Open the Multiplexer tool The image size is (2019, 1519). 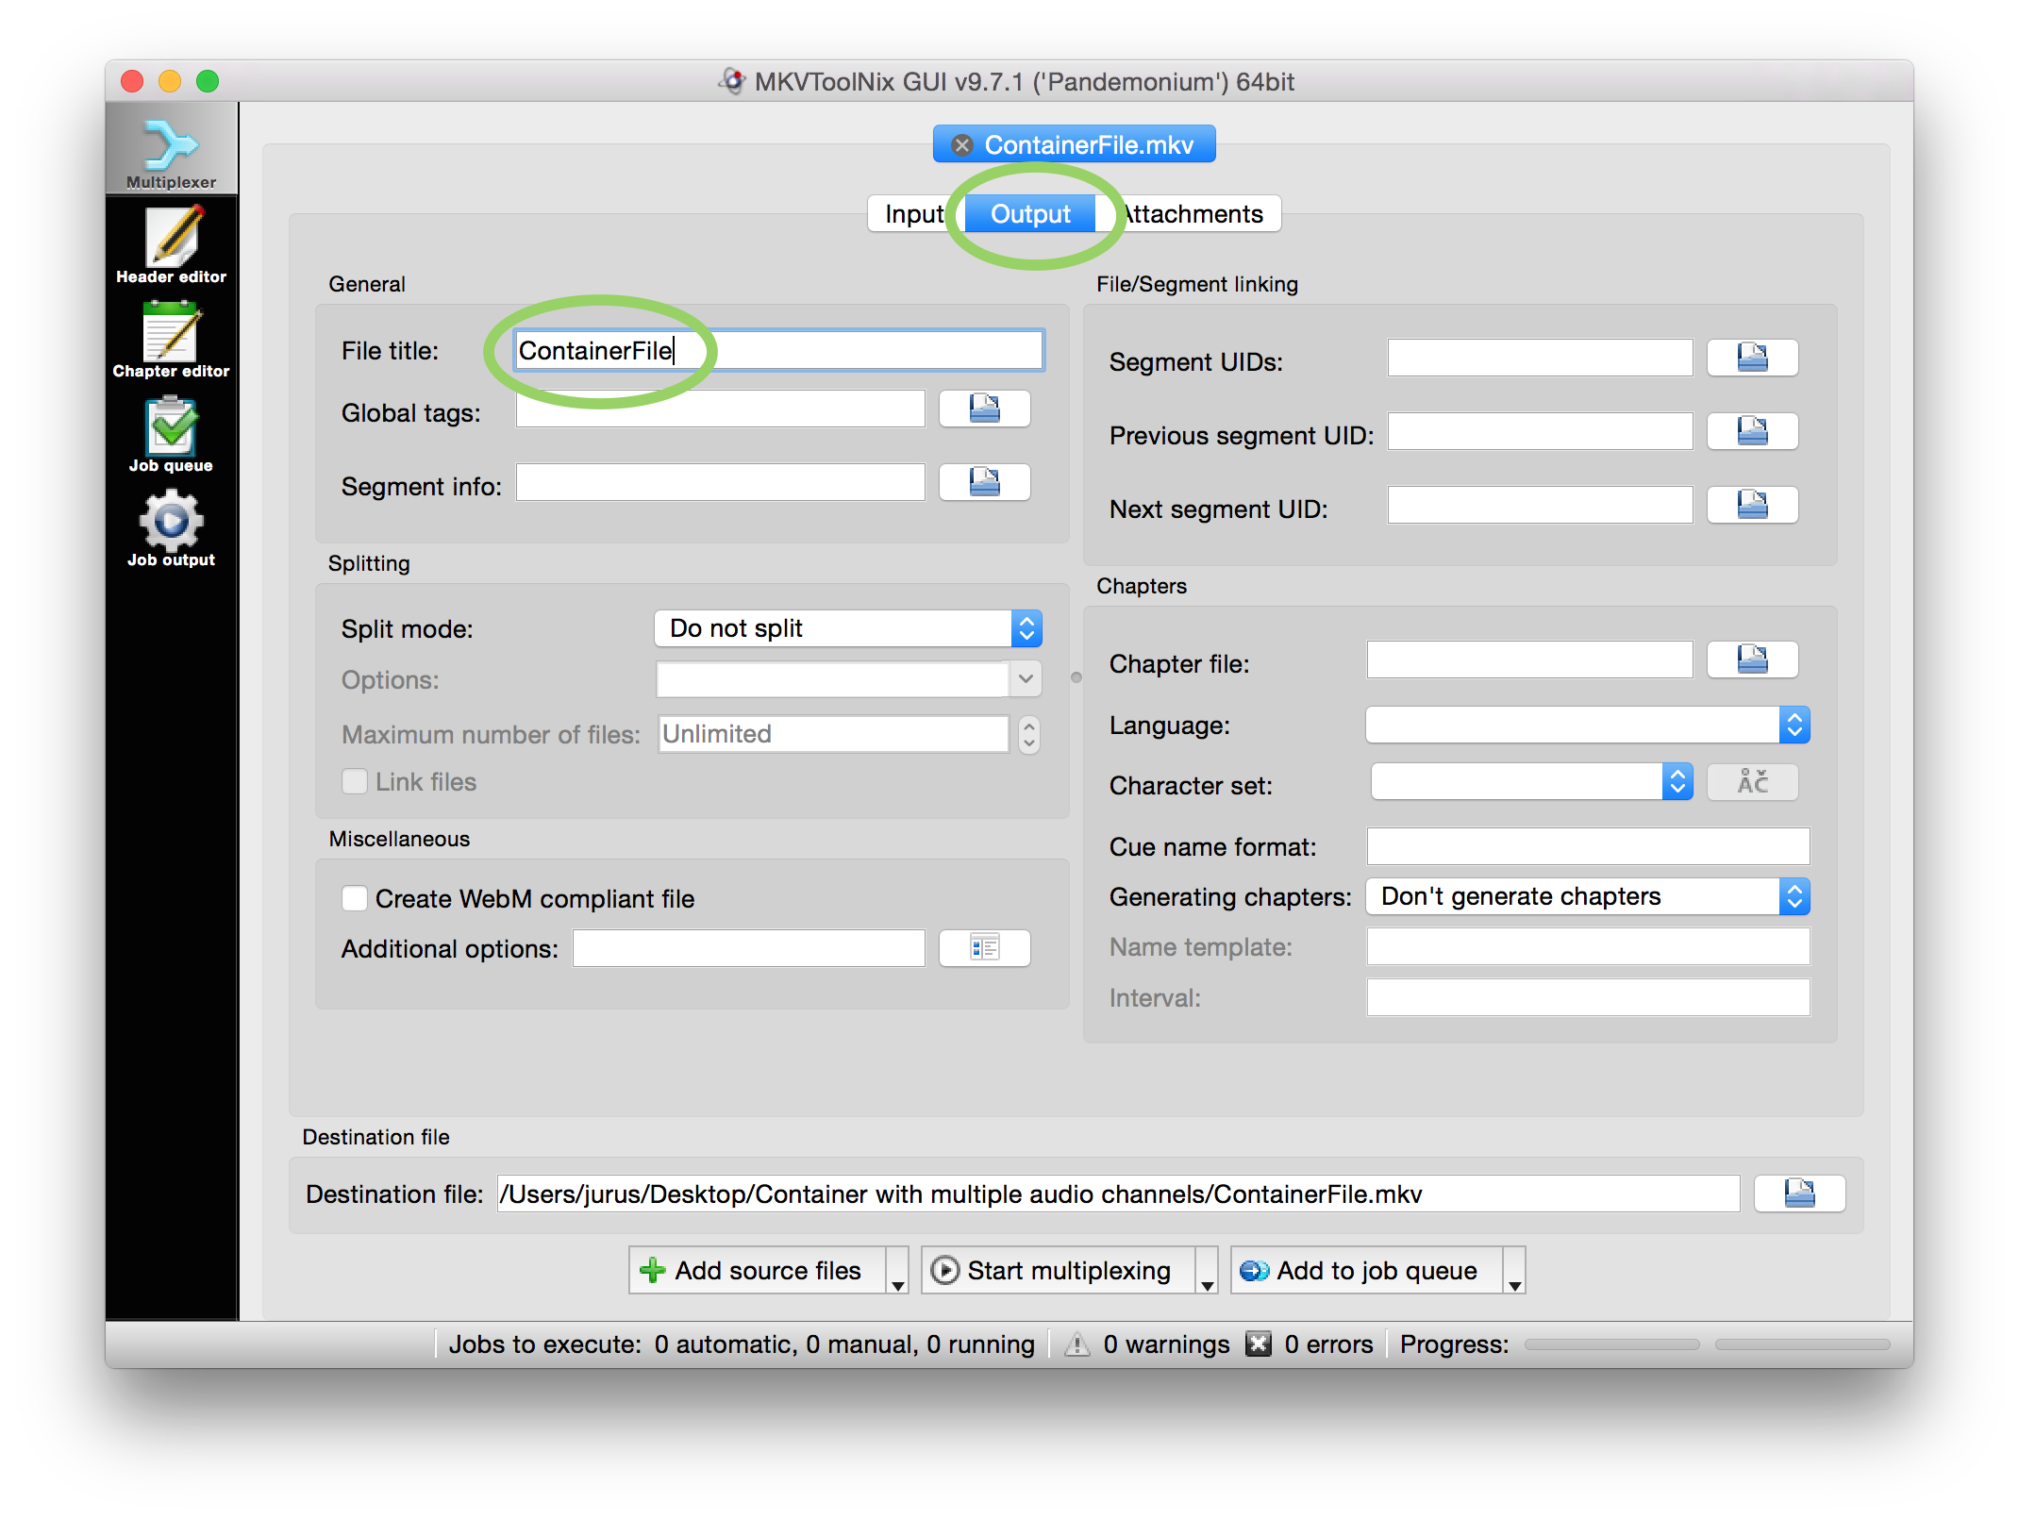click(x=171, y=151)
